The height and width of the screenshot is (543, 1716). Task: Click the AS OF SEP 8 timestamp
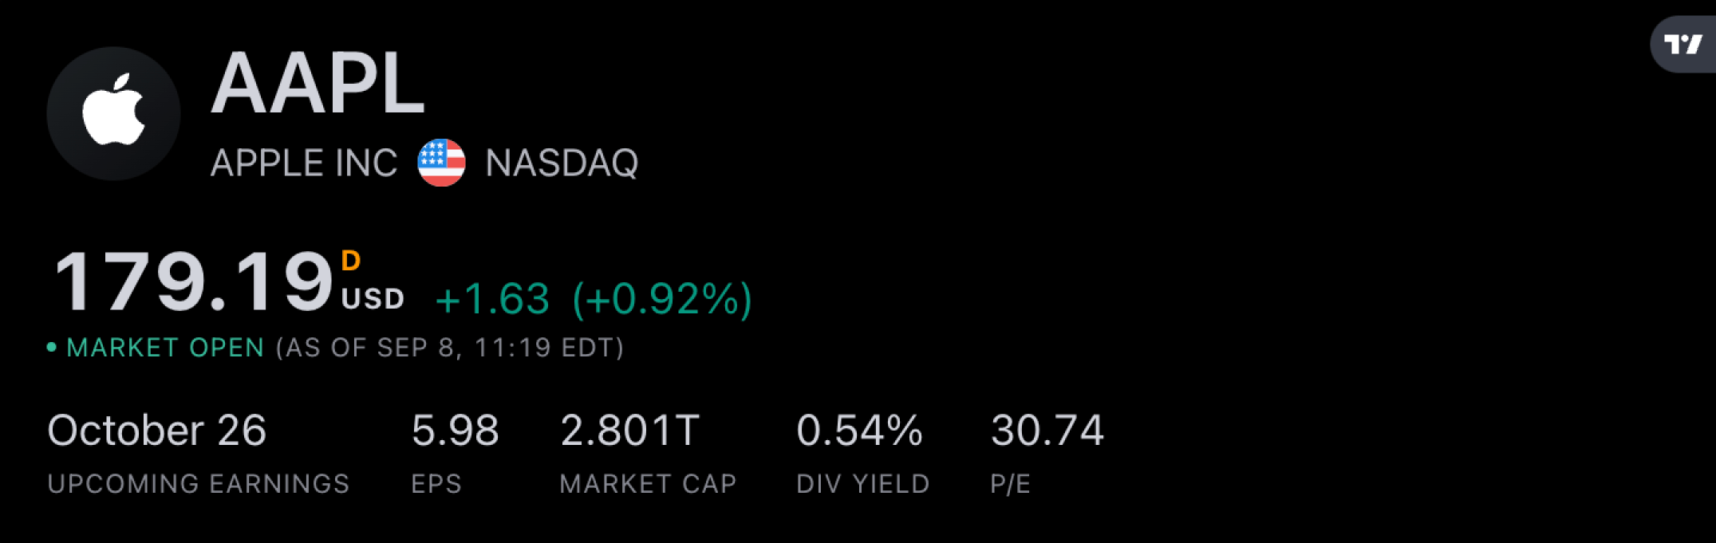pos(450,348)
